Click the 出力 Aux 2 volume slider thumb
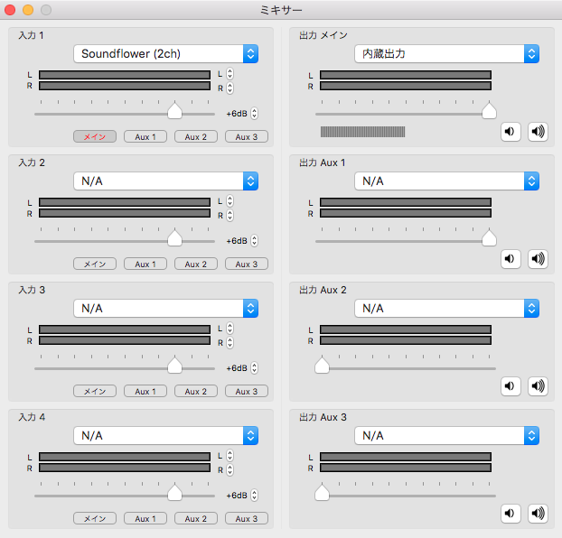562x538 pixels. [x=322, y=365]
